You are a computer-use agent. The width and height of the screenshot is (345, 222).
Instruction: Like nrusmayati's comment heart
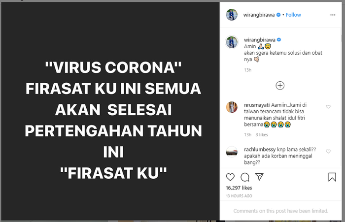[x=328, y=107]
